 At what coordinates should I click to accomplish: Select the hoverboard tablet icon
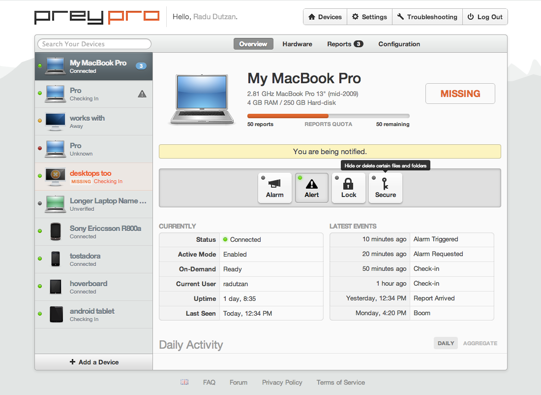(x=56, y=287)
